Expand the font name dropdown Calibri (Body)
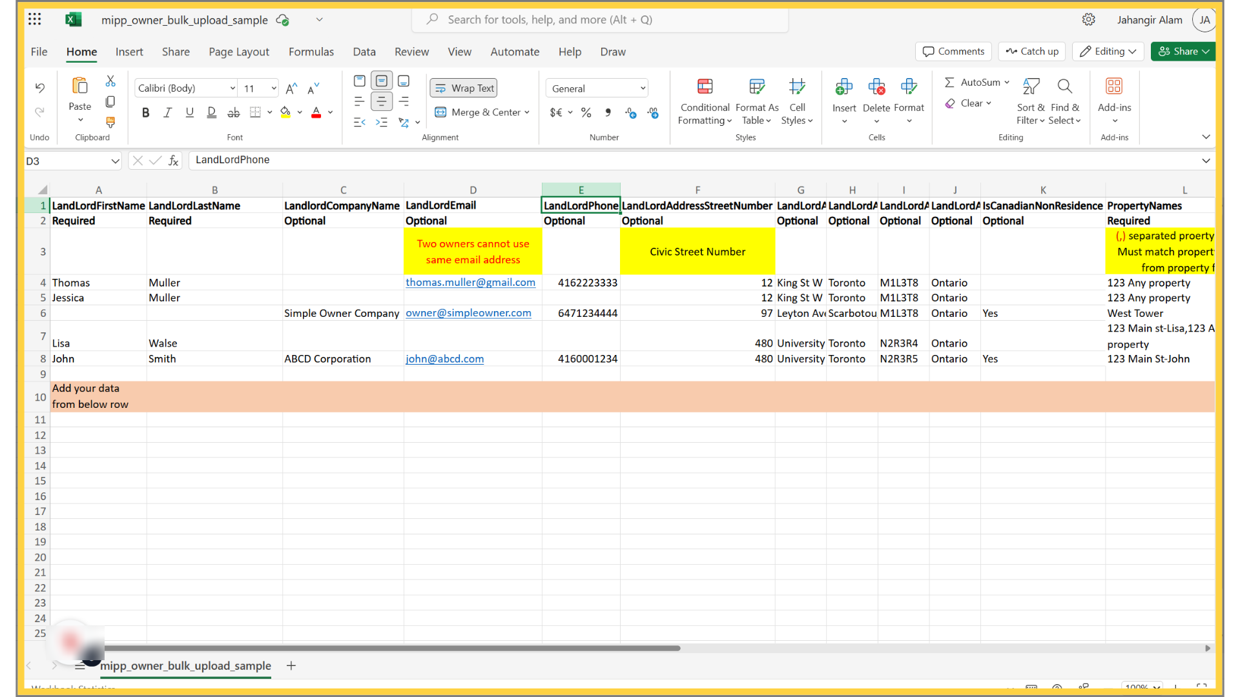Screen dimensions: 1240x697 click(x=232, y=88)
